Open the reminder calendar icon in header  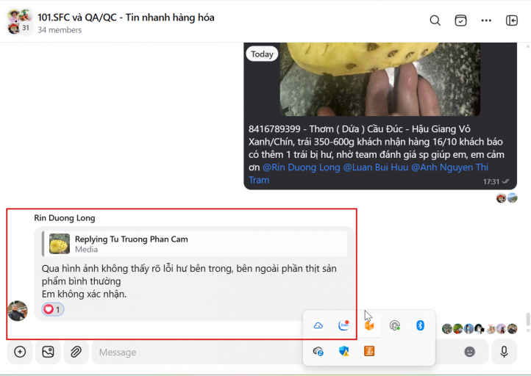(460, 21)
